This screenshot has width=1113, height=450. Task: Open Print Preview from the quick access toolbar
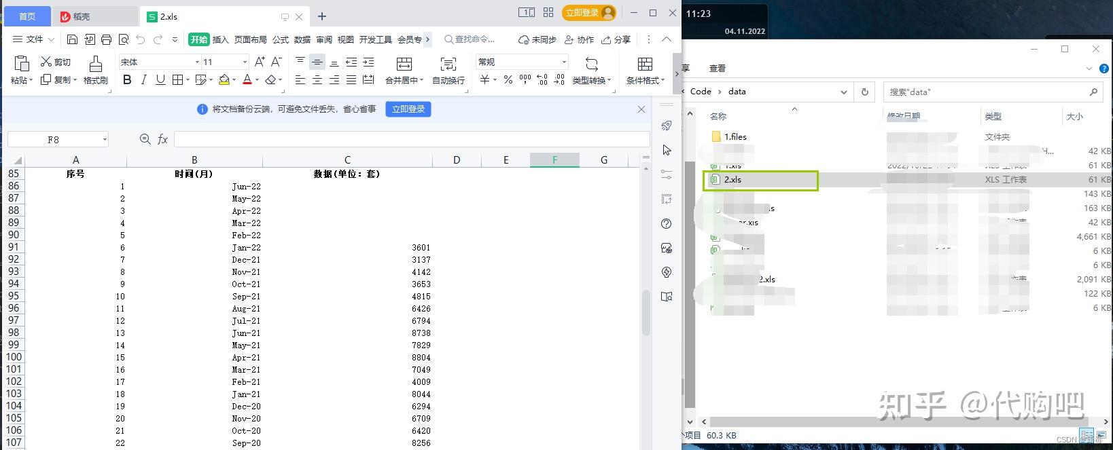click(123, 39)
